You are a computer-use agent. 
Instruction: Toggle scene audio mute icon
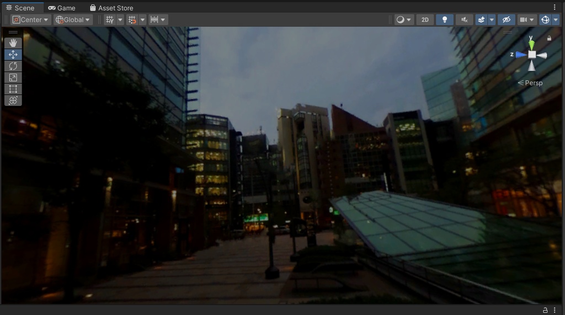(465, 20)
